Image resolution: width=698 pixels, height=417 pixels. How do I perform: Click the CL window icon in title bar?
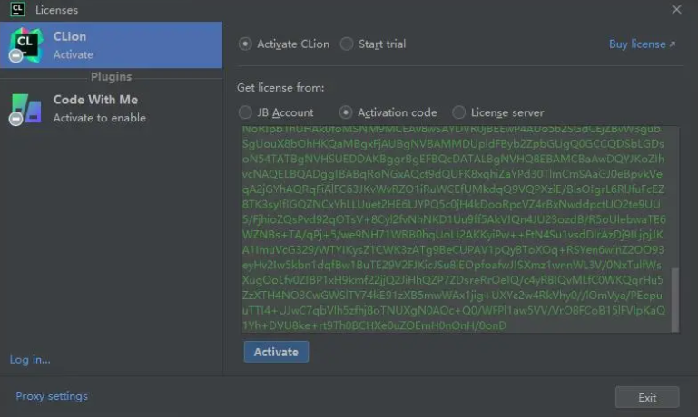[x=17, y=9]
